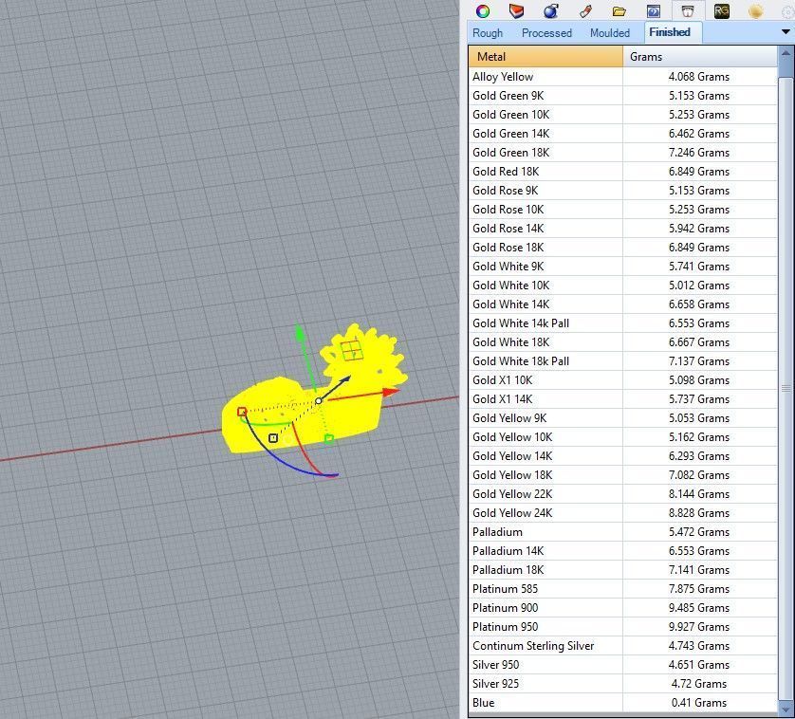Open the color wheel properties panel
Screen dimensions: 795x719
point(483,10)
